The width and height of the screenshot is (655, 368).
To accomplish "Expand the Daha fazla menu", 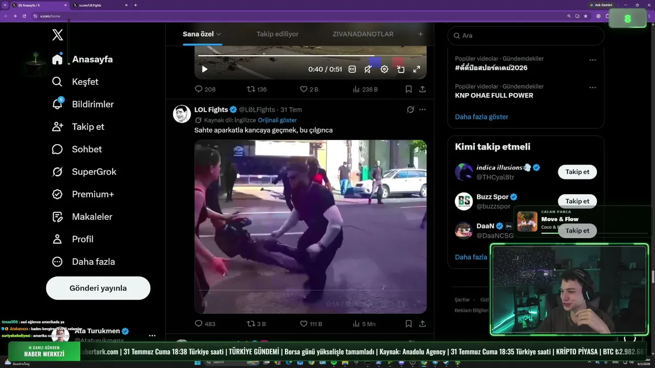I will [x=83, y=262].
